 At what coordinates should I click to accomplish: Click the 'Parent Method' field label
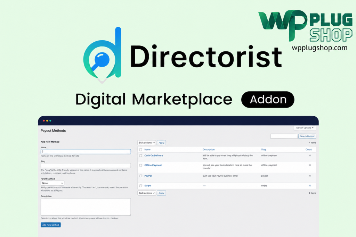pyautogui.click(x=48, y=179)
